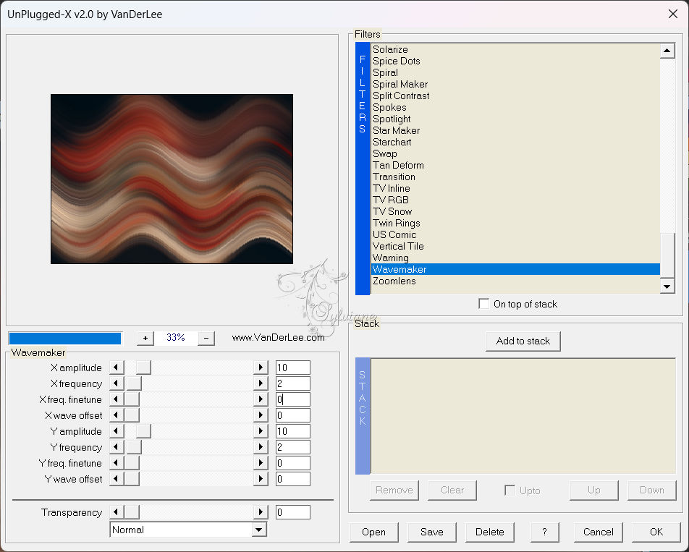Click the Transparency value field
Viewport: 689px width, 552px height.
coord(293,512)
